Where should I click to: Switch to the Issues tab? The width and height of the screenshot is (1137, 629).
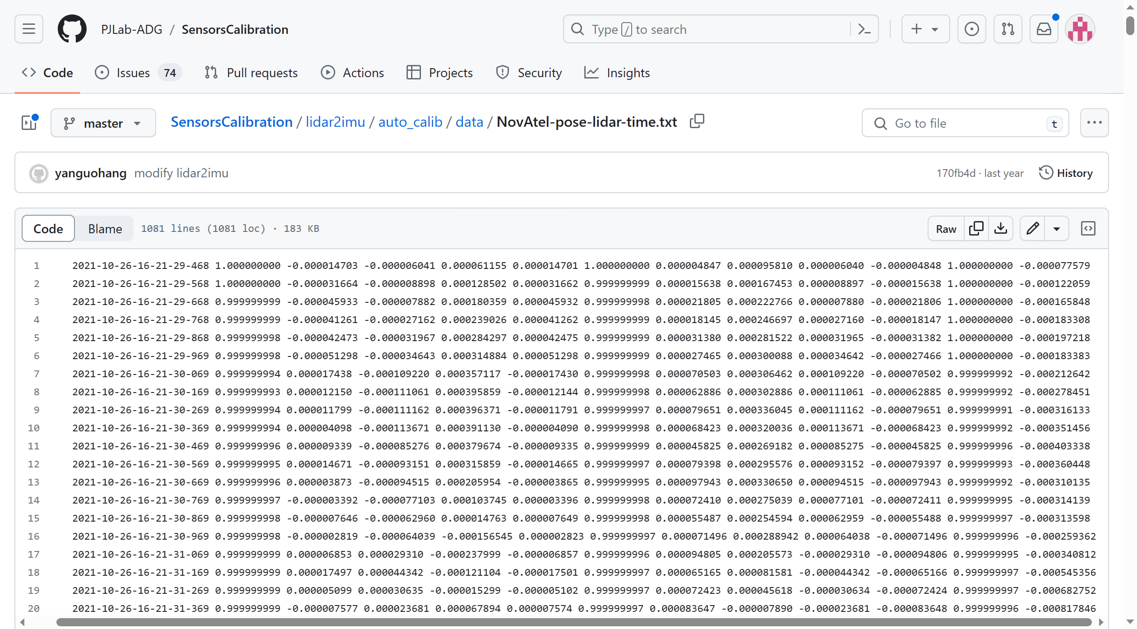pos(133,73)
